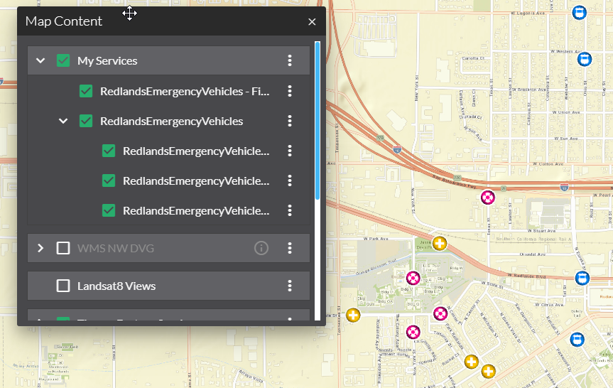Open options menu for My Services
613x388 pixels.
(290, 61)
